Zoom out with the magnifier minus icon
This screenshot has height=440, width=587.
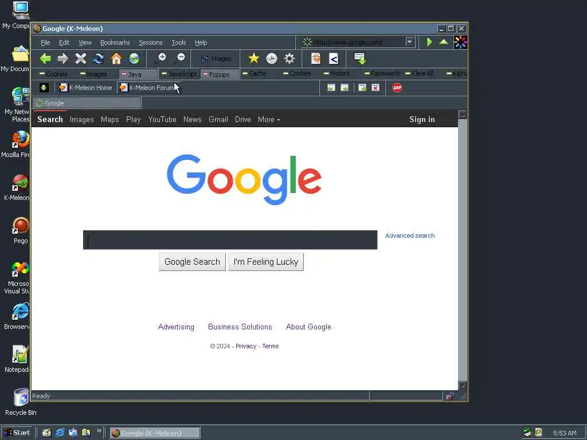pos(179,58)
